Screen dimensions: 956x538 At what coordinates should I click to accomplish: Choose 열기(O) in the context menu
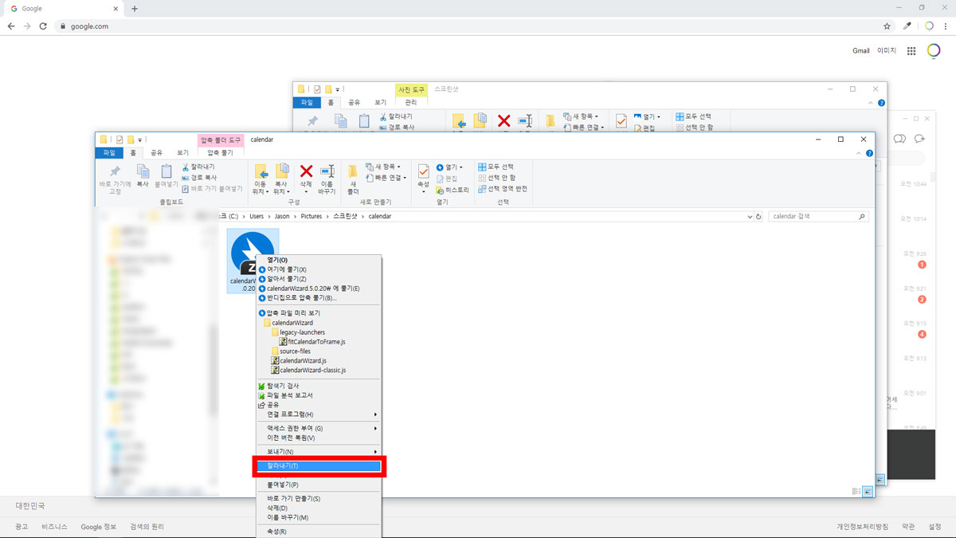(319, 260)
